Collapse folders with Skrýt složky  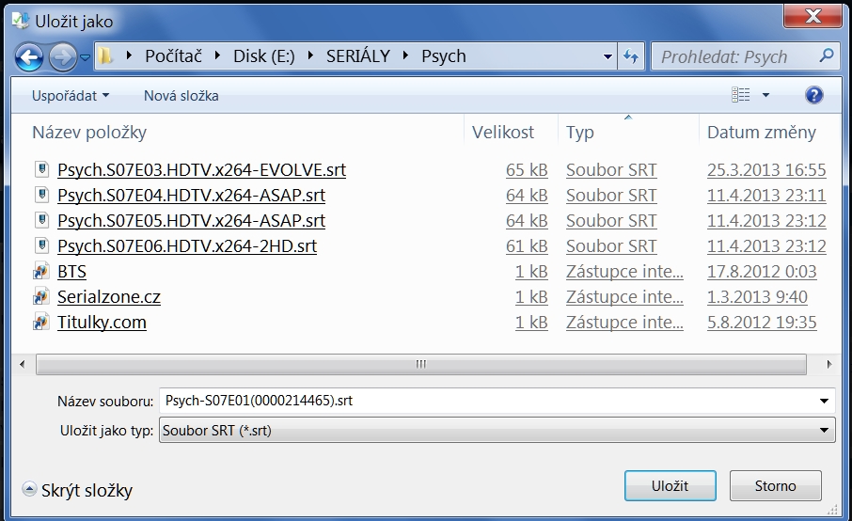(x=78, y=490)
